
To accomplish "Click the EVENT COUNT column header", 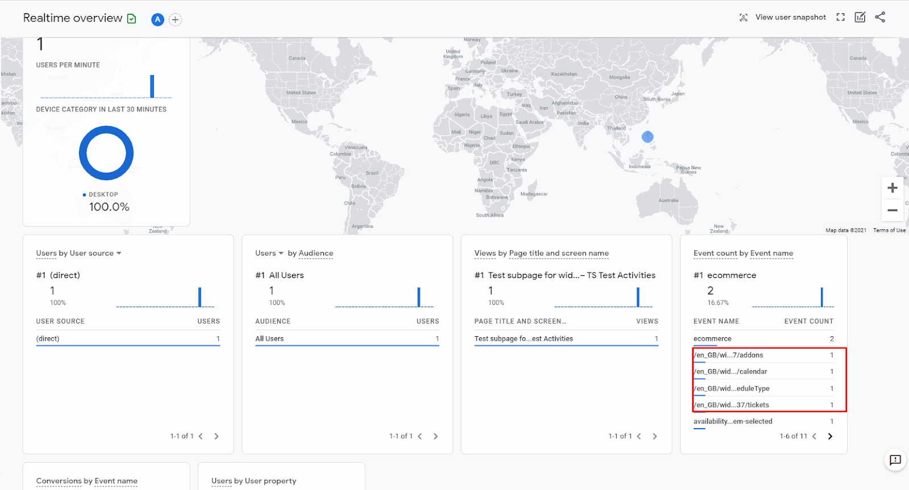I will 809,321.
